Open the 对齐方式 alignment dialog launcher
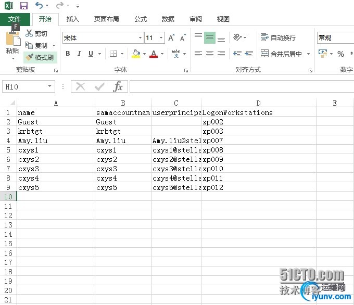Image resolution: width=354 pixels, height=305 pixels. coord(310,71)
